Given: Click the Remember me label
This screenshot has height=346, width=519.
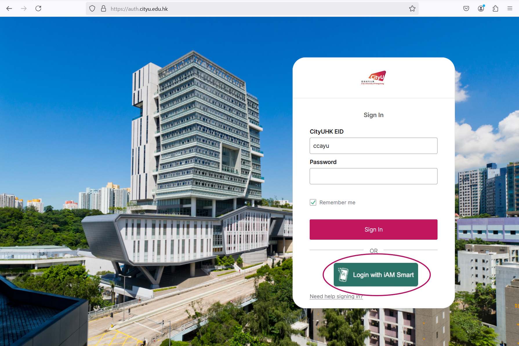Looking at the screenshot, I should click(x=337, y=203).
